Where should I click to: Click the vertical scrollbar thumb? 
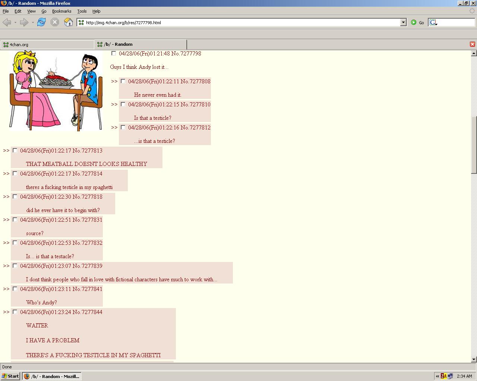[474, 145]
